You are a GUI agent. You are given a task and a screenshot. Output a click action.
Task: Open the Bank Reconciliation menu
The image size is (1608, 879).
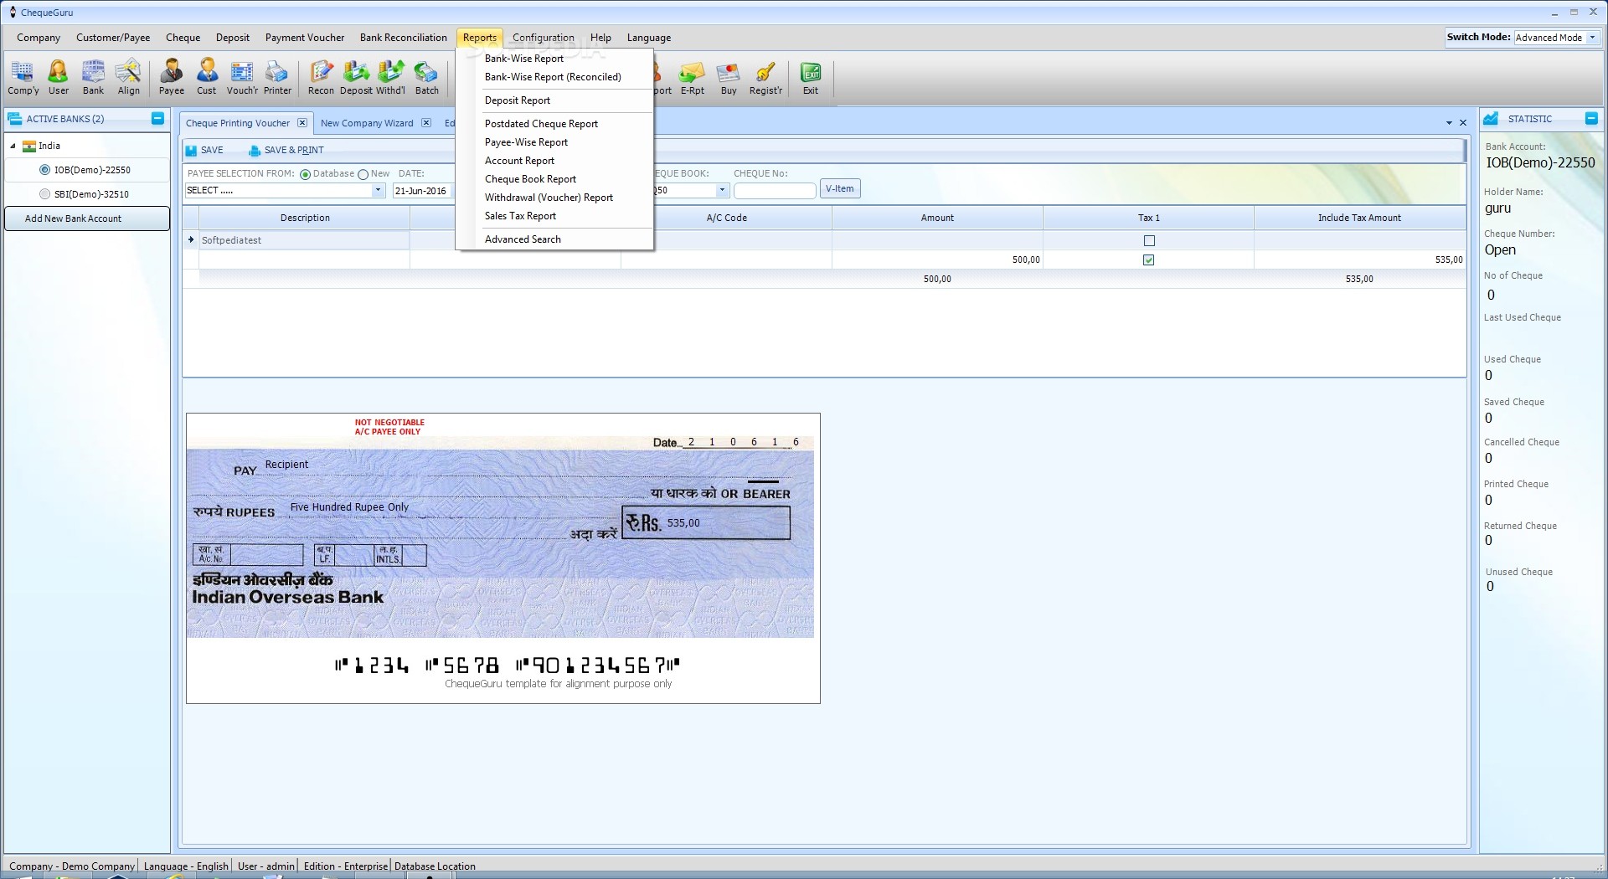[x=404, y=38]
